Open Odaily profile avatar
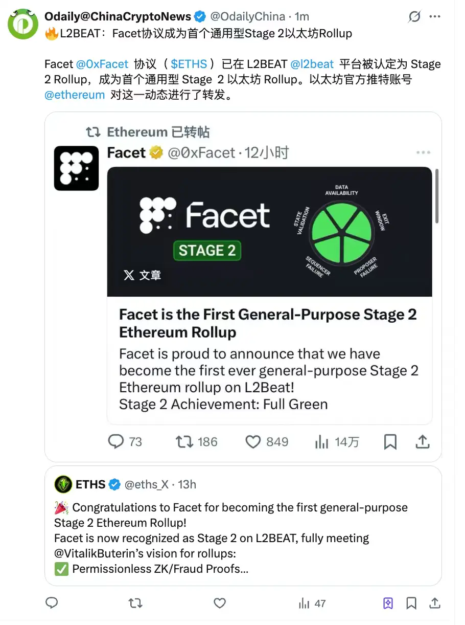The width and height of the screenshot is (465, 625). pyautogui.click(x=23, y=24)
